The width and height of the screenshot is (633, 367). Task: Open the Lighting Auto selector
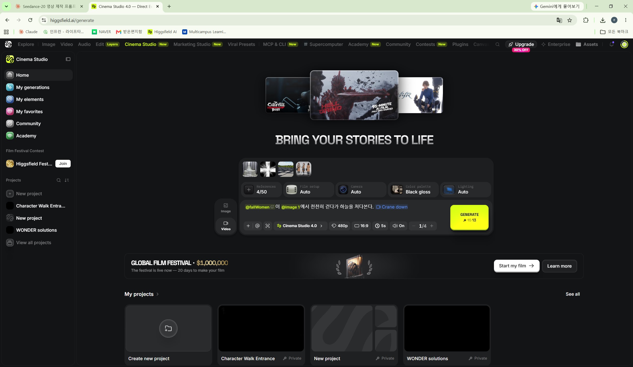(465, 189)
